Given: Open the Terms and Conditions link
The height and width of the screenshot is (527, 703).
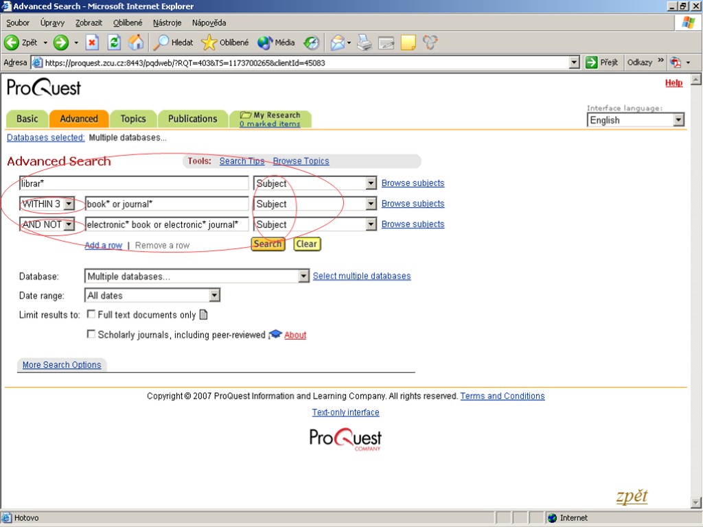Looking at the screenshot, I should [502, 396].
